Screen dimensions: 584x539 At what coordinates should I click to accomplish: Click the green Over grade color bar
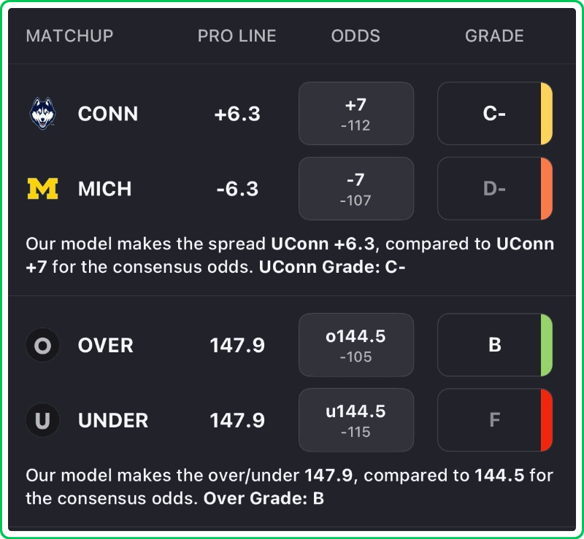click(546, 345)
